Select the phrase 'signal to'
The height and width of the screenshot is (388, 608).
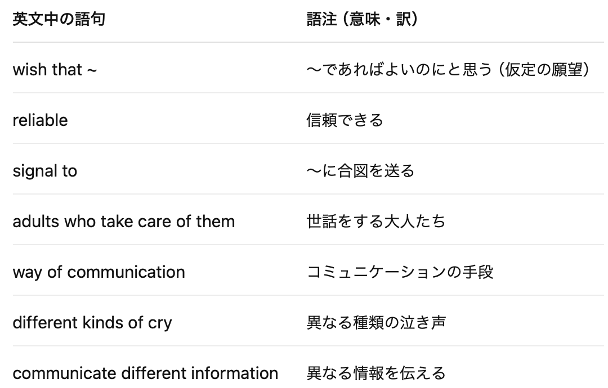click(45, 171)
